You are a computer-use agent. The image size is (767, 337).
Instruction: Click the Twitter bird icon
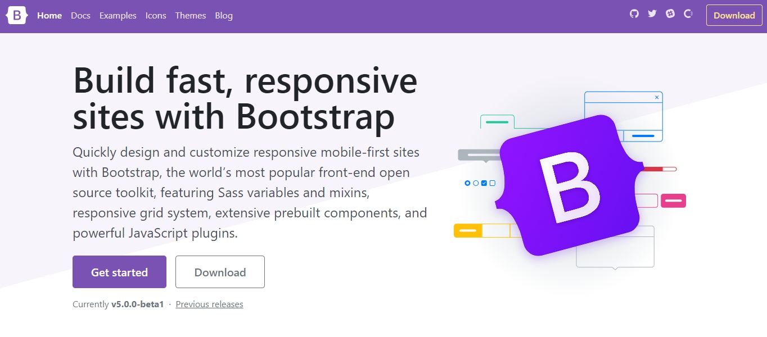(652, 13)
